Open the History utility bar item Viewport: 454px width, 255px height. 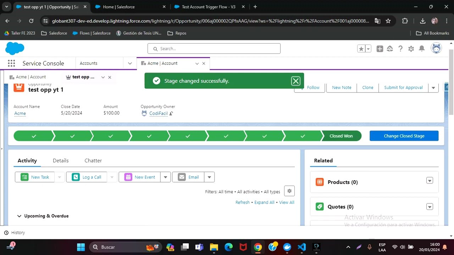[x=15, y=233]
